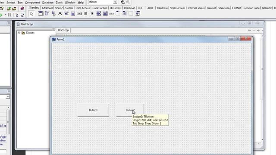The width and height of the screenshot is (276, 155).
Task: Close the upper left docked panel
Action: pyautogui.click(x=9, y=23)
